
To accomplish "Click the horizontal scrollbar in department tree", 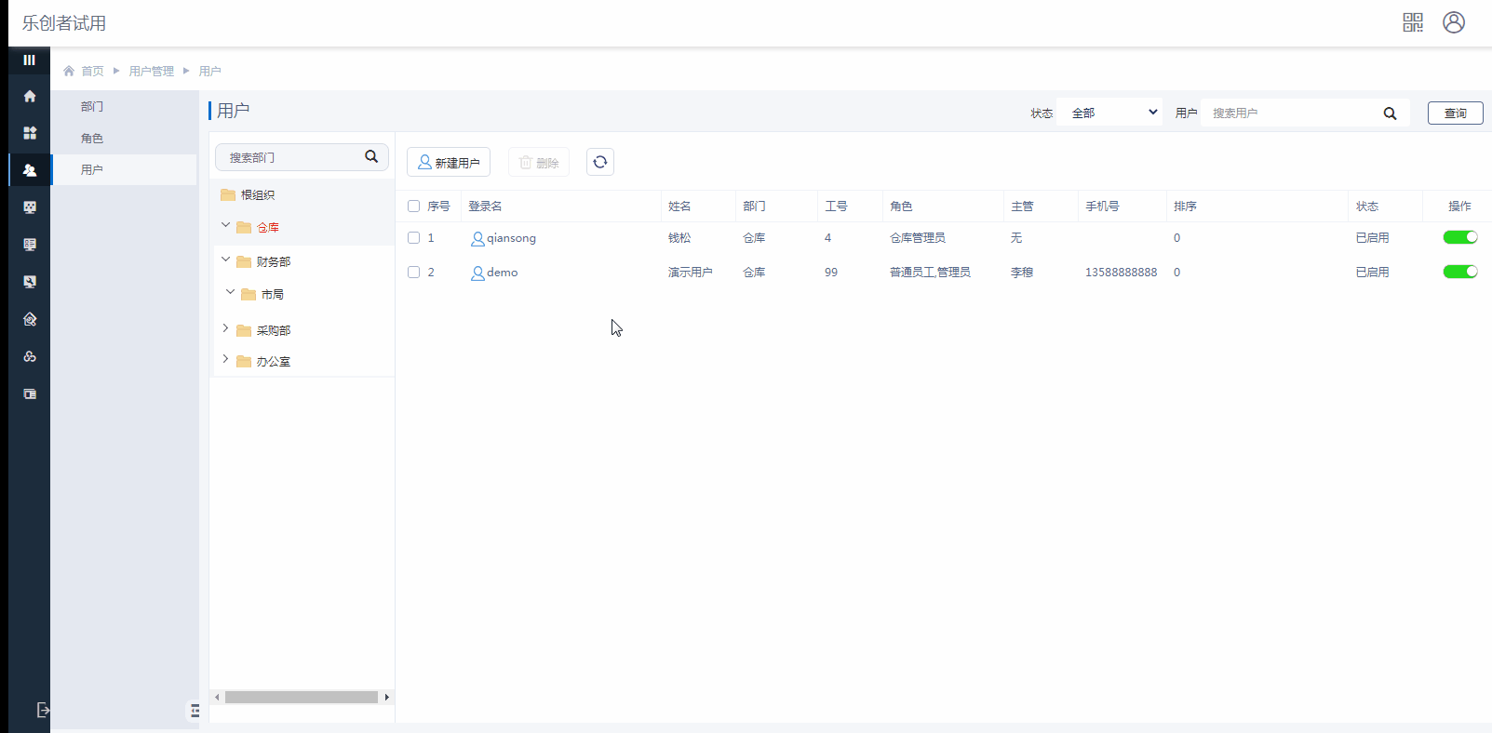I will (x=301, y=697).
